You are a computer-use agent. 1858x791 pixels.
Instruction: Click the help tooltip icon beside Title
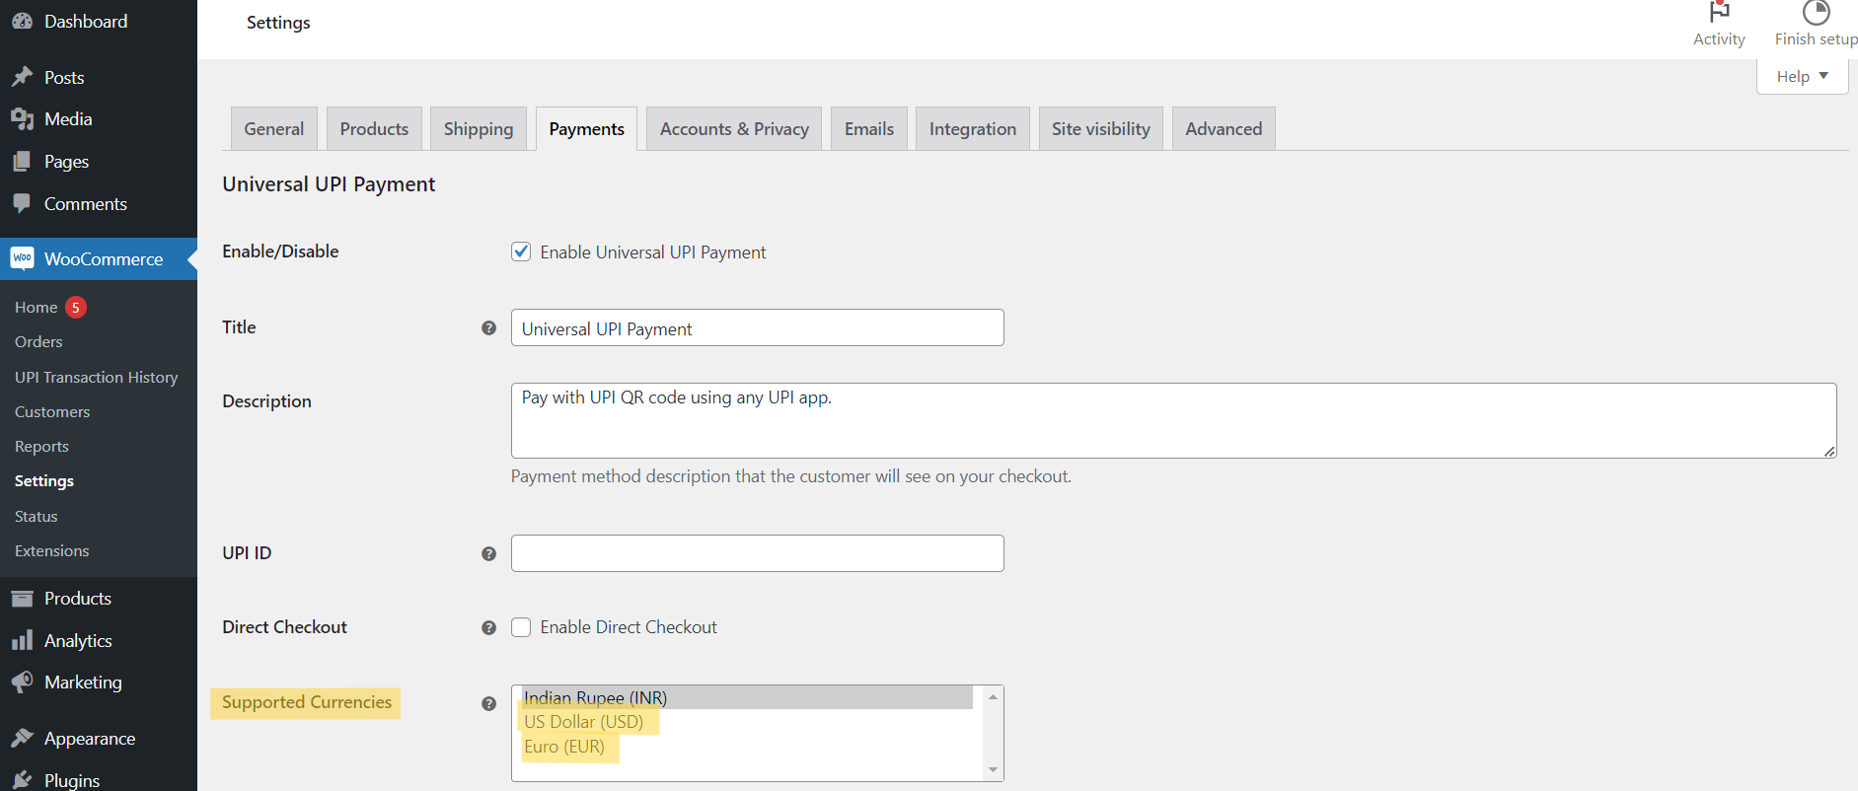coord(488,328)
